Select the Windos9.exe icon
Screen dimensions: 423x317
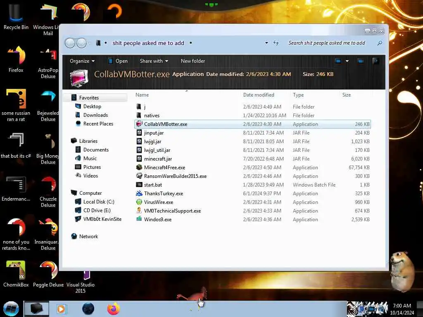pyautogui.click(x=139, y=219)
